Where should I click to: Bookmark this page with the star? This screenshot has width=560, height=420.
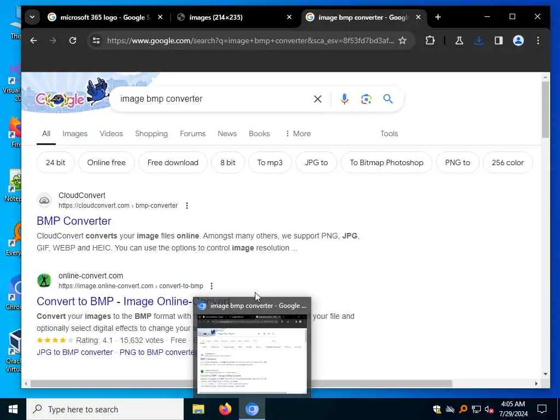pyautogui.click(x=402, y=40)
